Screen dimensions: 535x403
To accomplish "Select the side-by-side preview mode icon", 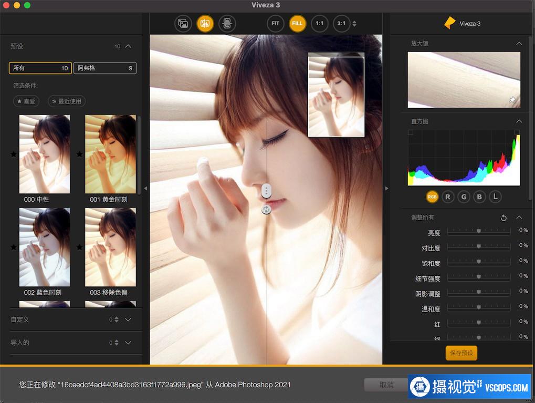I will tap(227, 24).
